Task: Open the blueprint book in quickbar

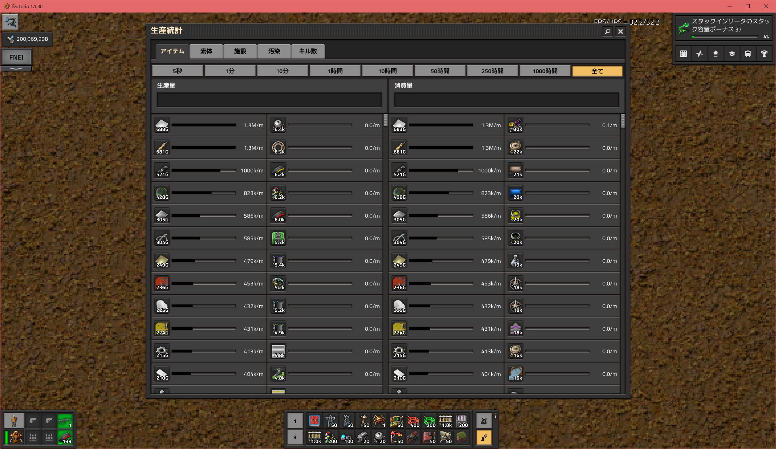Action: [x=315, y=421]
